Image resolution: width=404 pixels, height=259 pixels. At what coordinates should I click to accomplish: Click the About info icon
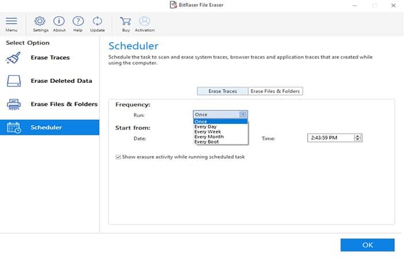tap(59, 21)
